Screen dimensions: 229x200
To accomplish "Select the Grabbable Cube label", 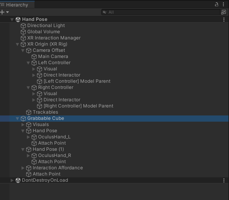I will click(46, 118).
